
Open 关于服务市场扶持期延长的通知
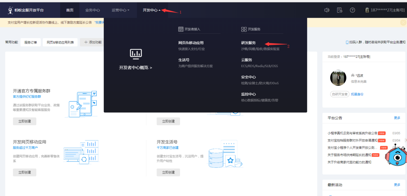tap(349, 155)
